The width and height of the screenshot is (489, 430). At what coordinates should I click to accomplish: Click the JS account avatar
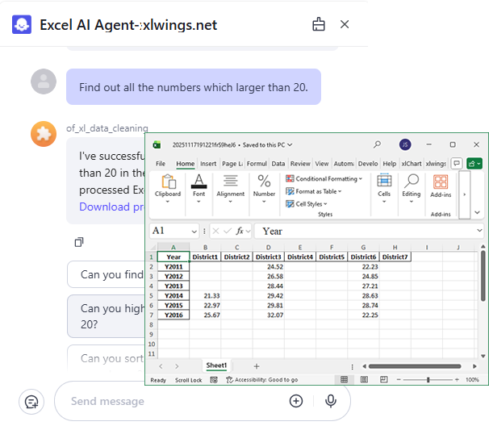click(405, 144)
